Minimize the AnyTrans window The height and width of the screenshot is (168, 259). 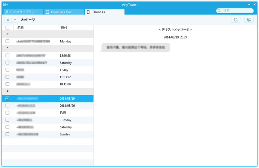tap(249, 4)
